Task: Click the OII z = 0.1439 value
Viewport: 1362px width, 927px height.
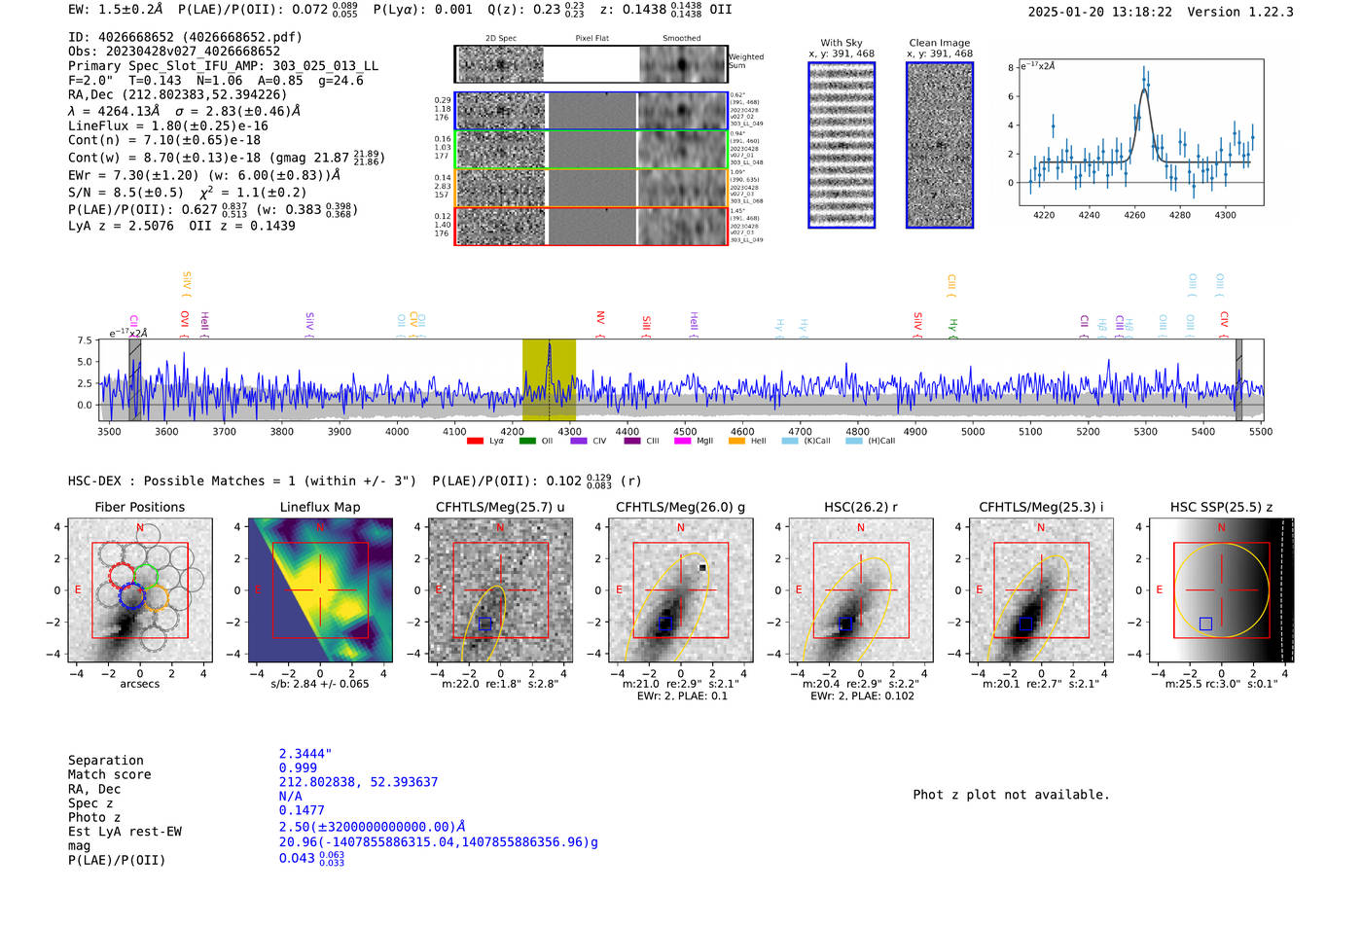Action: pyautogui.click(x=242, y=226)
